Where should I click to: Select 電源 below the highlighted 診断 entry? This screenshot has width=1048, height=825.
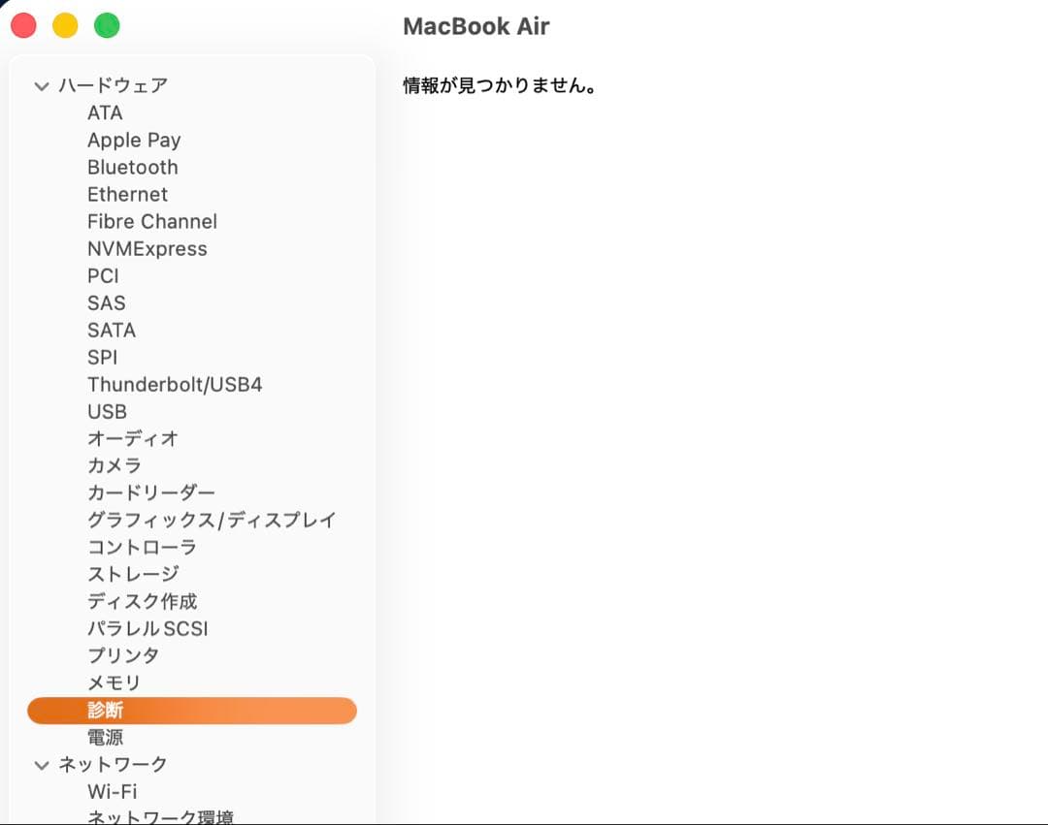pos(106,737)
